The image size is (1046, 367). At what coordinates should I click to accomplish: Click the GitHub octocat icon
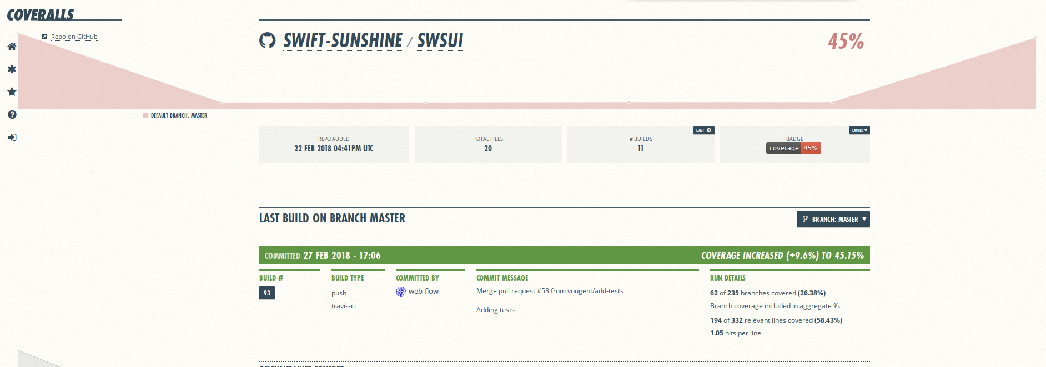268,40
